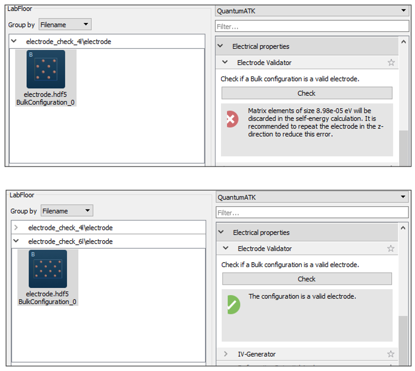415x371 pixels.
Task: Click the scrollbar thumb in the top plugin list
Action: [x=403, y=148]
